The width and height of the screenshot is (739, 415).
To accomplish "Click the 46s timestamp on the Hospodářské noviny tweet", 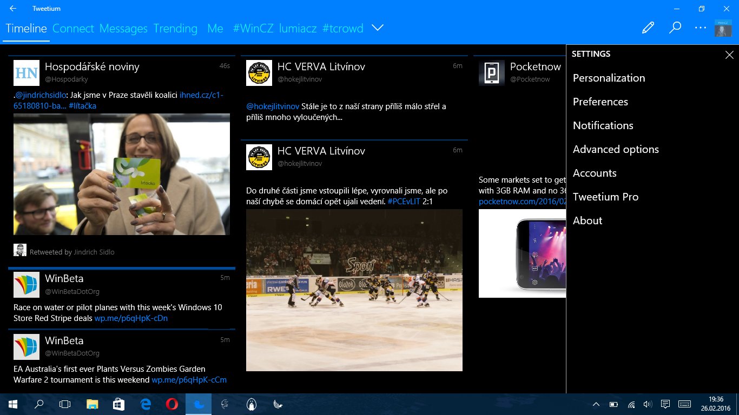I will pyautogui.click(x=225, y=66).
